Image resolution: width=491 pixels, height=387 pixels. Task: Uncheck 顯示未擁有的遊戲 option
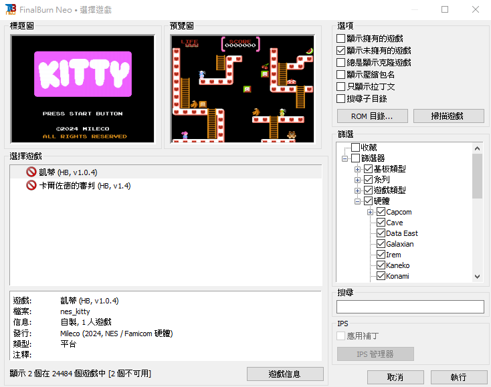pos(340,50)
